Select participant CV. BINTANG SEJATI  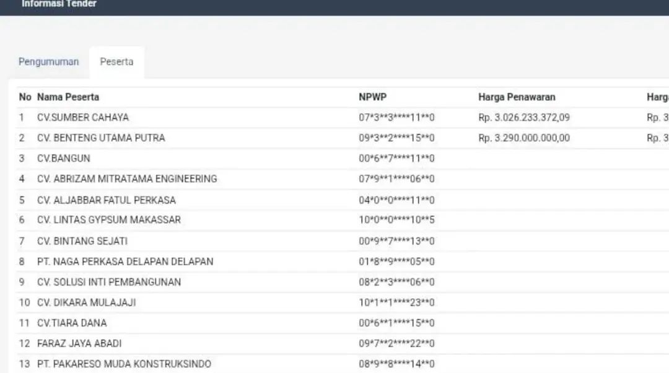click(82, 241)
